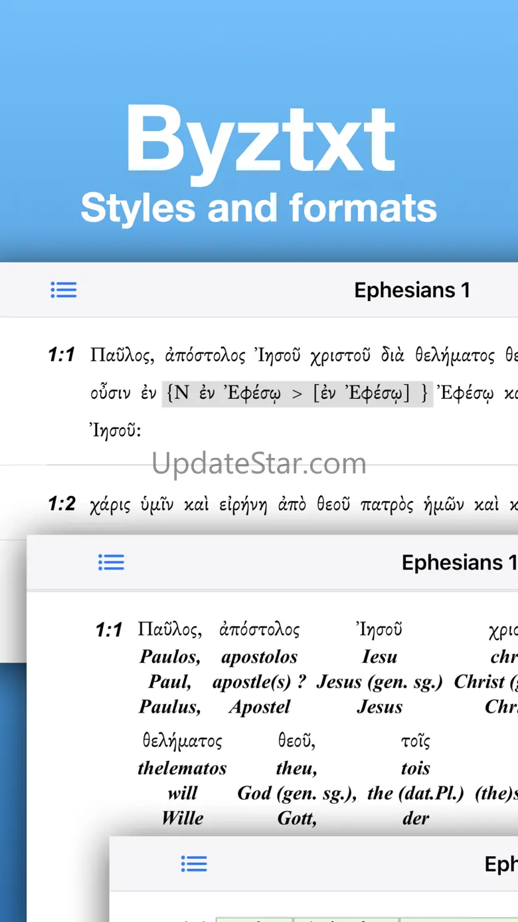Click the Byztxt headline title
Image resolution: width=518 pixels, height=922 pixels.
259,141
